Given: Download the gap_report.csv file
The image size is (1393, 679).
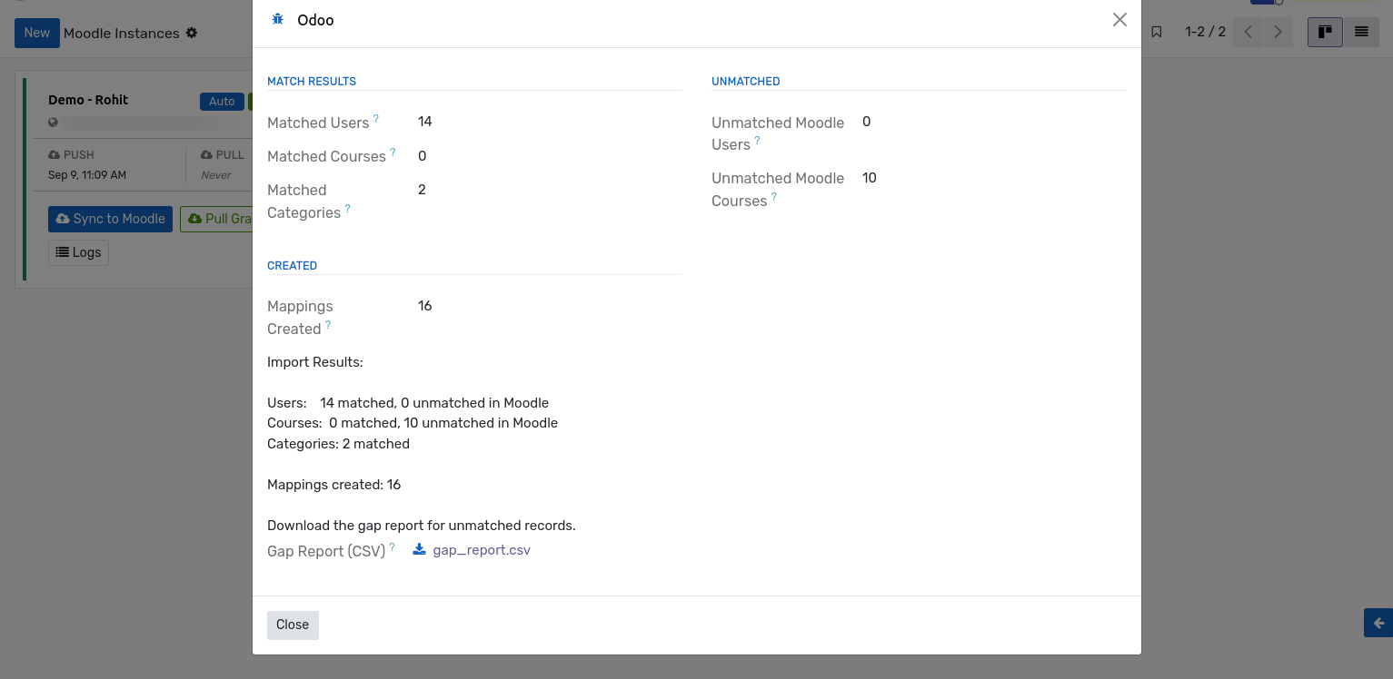Looking at the screenshot, I should click(482, 550).
